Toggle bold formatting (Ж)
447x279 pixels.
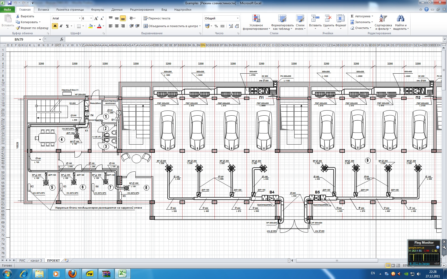point(55,26)
